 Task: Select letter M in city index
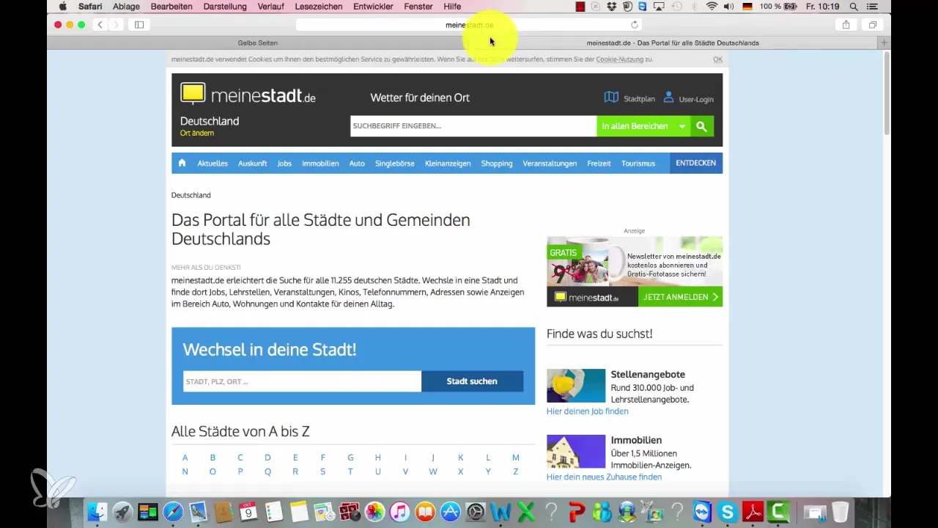point(516,458)
